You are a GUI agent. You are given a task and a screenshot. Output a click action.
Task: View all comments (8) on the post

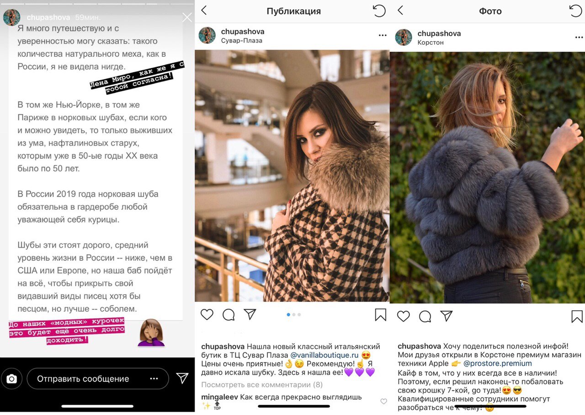262,385
